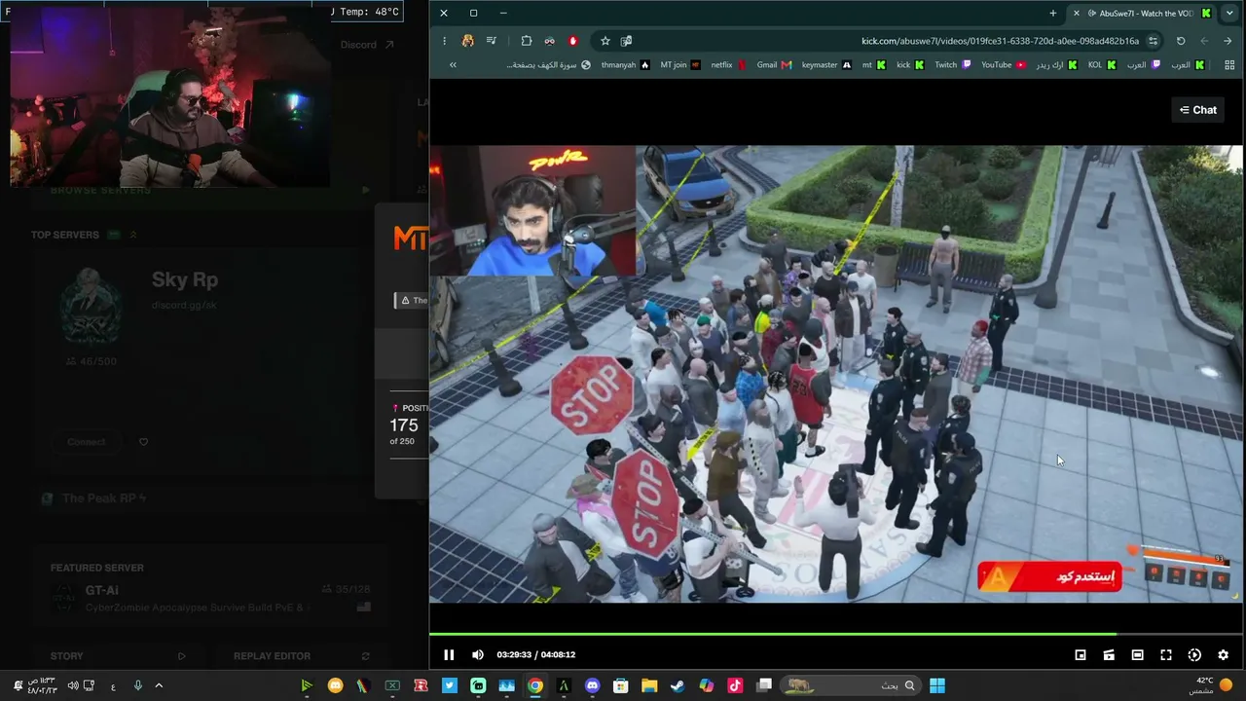Open the MT join bookmark
1246x701 pixels.
pos(680,65)
